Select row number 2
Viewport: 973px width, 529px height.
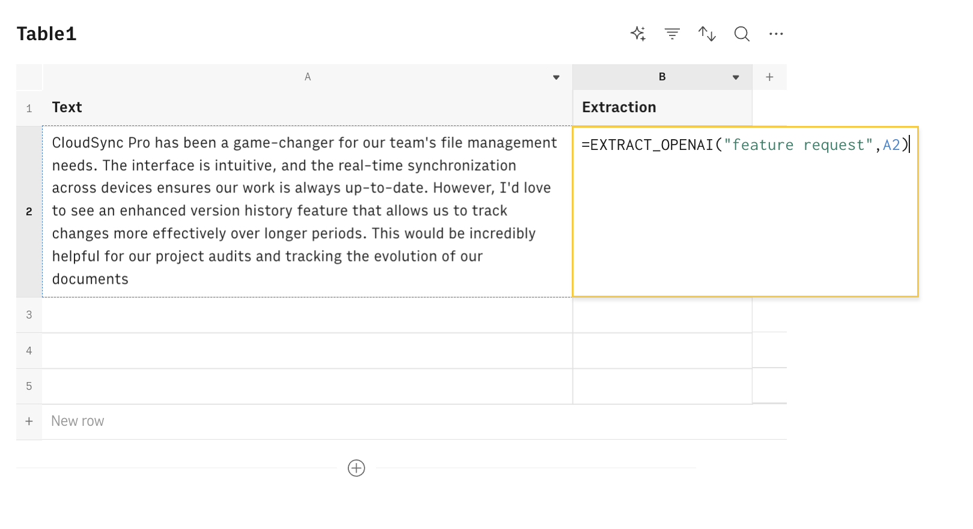coord(29,211)
